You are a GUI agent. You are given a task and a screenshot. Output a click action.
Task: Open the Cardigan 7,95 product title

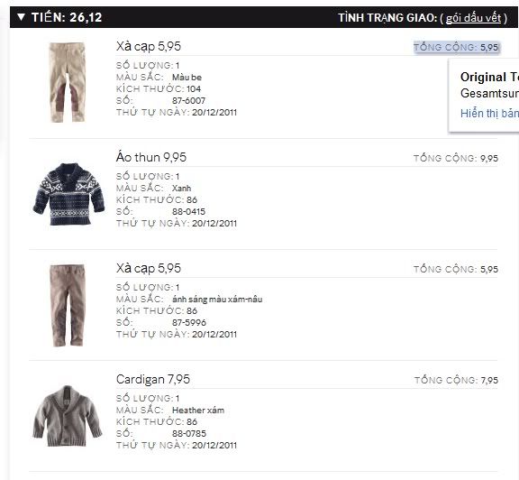153,379
